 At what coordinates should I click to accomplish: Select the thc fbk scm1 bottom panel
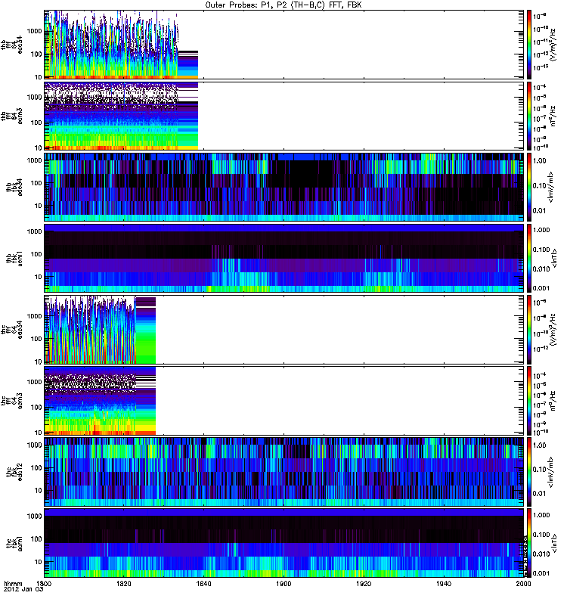[x=283, y=543]
